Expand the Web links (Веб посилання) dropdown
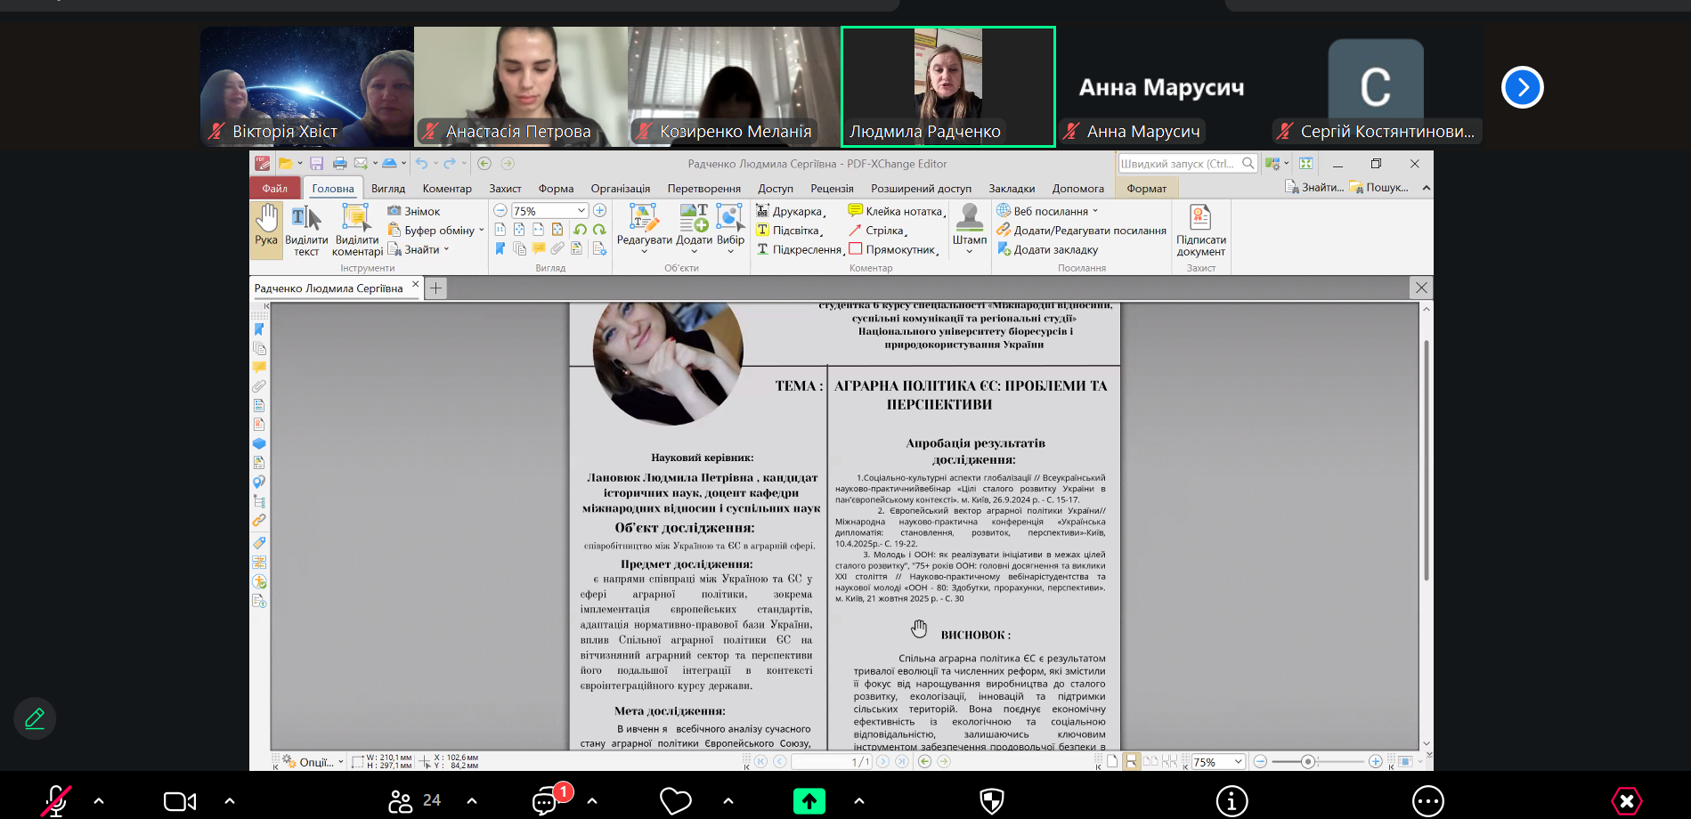Screen dimensions: 1691x819 pos(1095,211)
